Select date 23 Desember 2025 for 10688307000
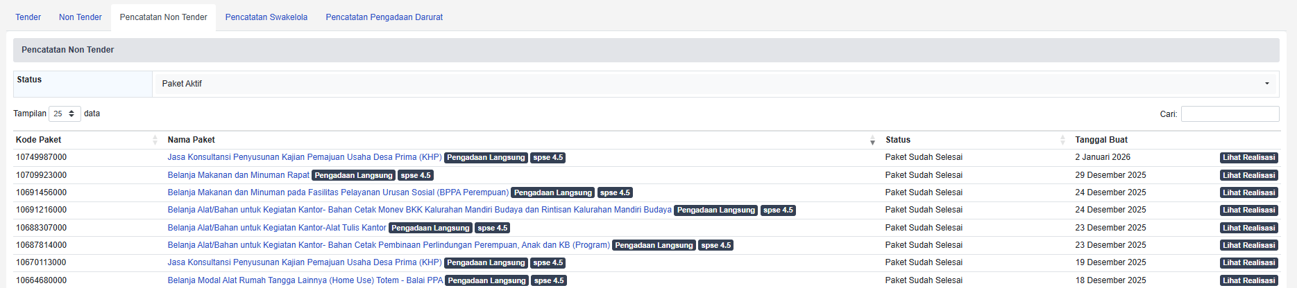 [x=1110, y=228]
